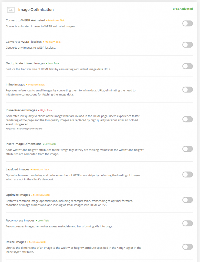Click the 0/14 Activated counter

pyautogui.click(x=183, y=9)
